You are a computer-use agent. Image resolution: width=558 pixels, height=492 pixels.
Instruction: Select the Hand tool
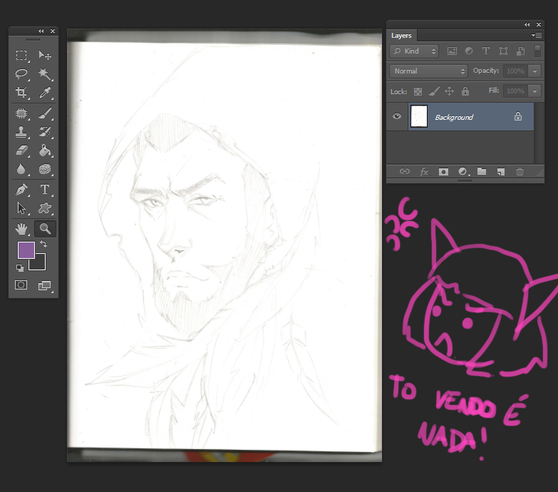21,229
